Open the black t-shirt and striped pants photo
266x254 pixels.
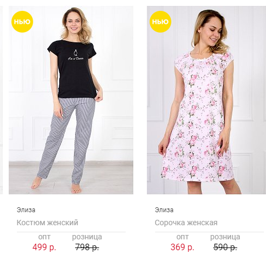[71, 100]
